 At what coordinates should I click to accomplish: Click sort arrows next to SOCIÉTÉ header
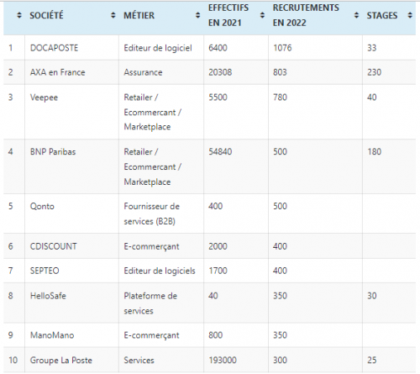coord(113,15)
